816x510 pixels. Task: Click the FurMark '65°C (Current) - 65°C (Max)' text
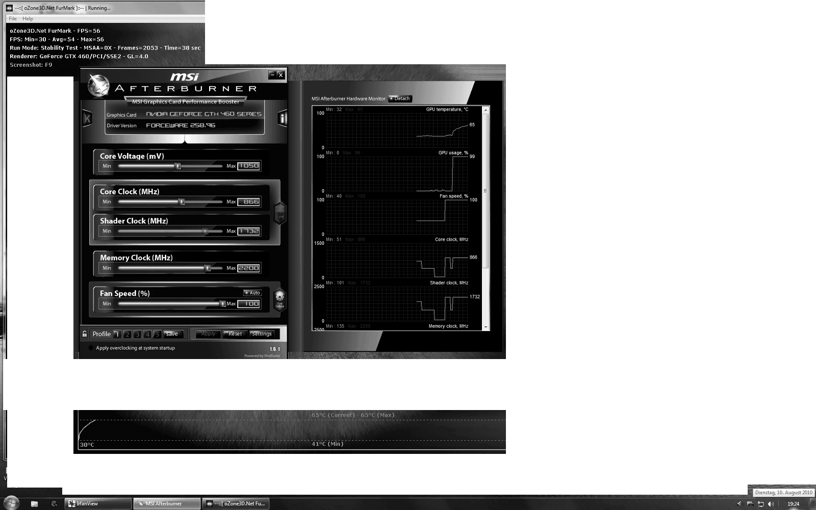click(x=353, y=415)
